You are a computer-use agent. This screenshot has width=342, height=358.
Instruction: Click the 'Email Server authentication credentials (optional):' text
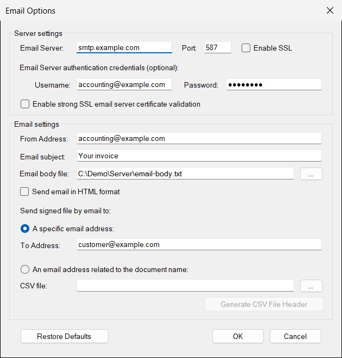(x=99, y=68)
